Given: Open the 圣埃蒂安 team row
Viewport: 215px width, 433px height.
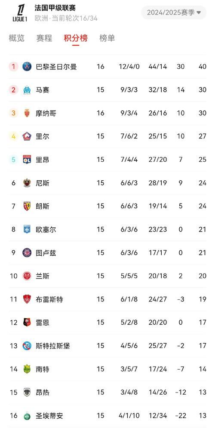Looking at the screenshot, I should [107, 416].
